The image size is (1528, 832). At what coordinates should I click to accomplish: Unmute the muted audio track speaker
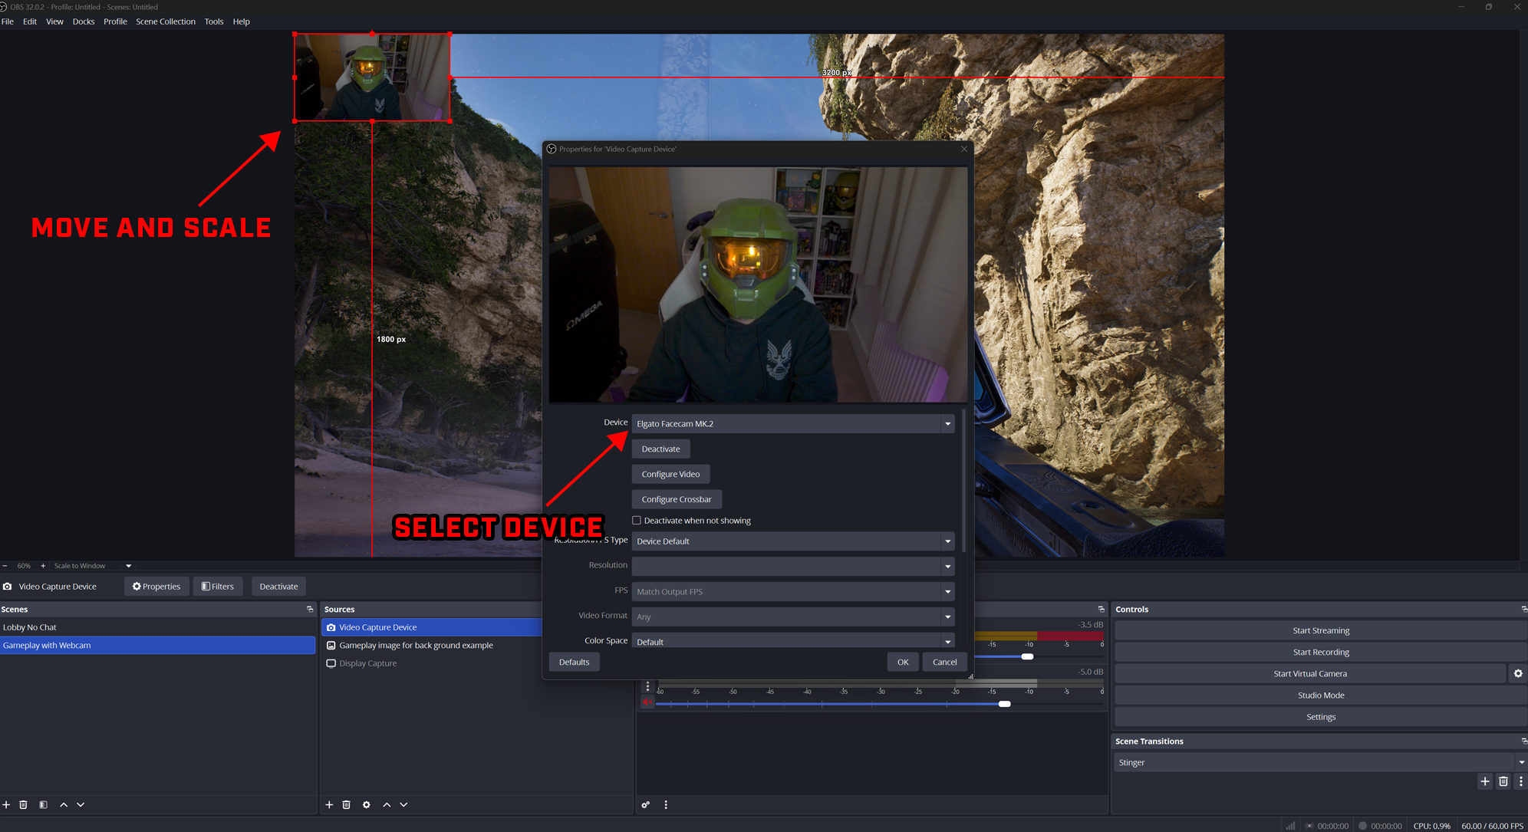click(647, 702)
